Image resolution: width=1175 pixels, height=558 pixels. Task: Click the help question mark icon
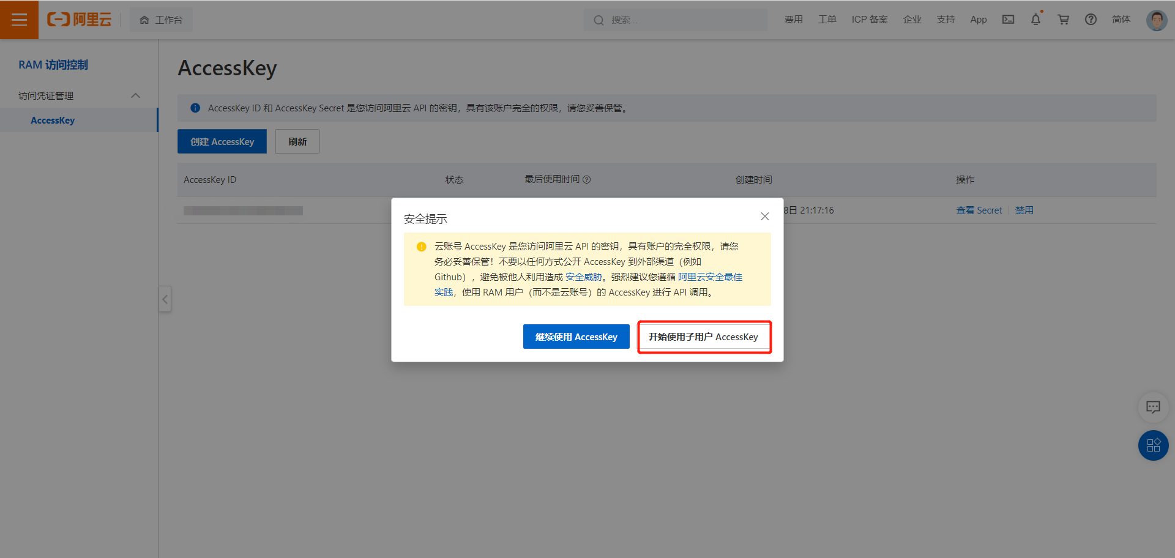[1091, 20]
